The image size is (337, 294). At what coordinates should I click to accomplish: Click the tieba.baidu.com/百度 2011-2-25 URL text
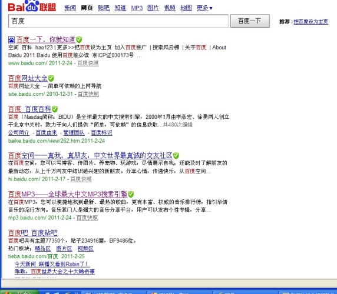tap(47, 256)
